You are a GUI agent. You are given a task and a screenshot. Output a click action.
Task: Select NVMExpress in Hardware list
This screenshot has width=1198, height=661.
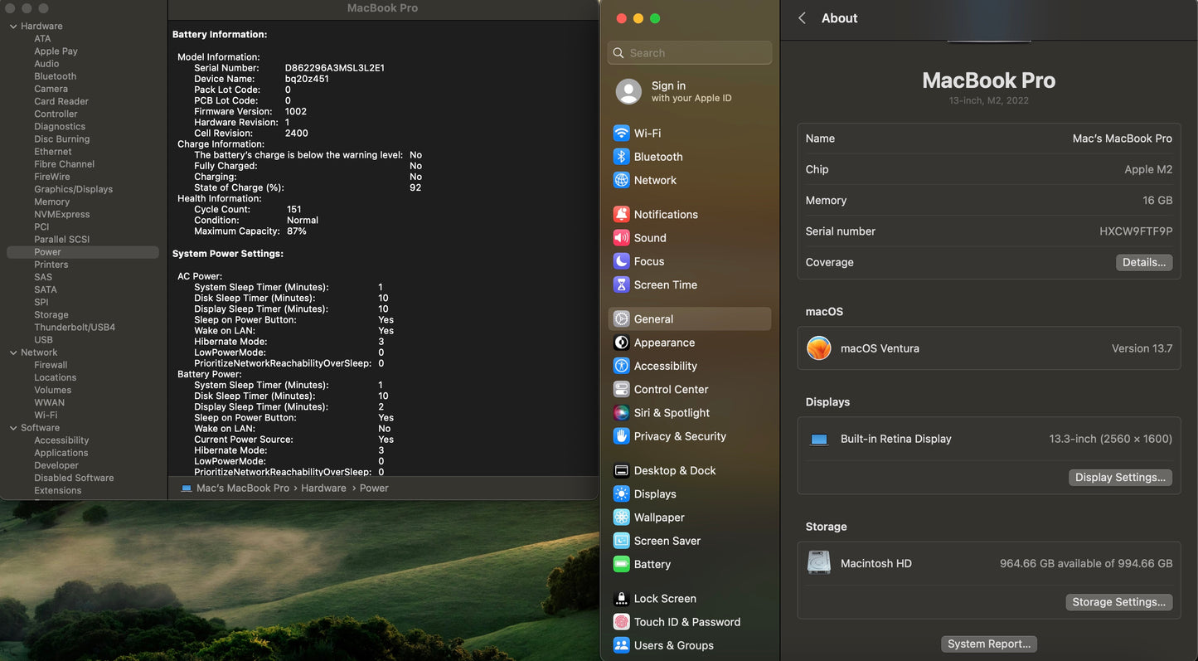(61, 214)
